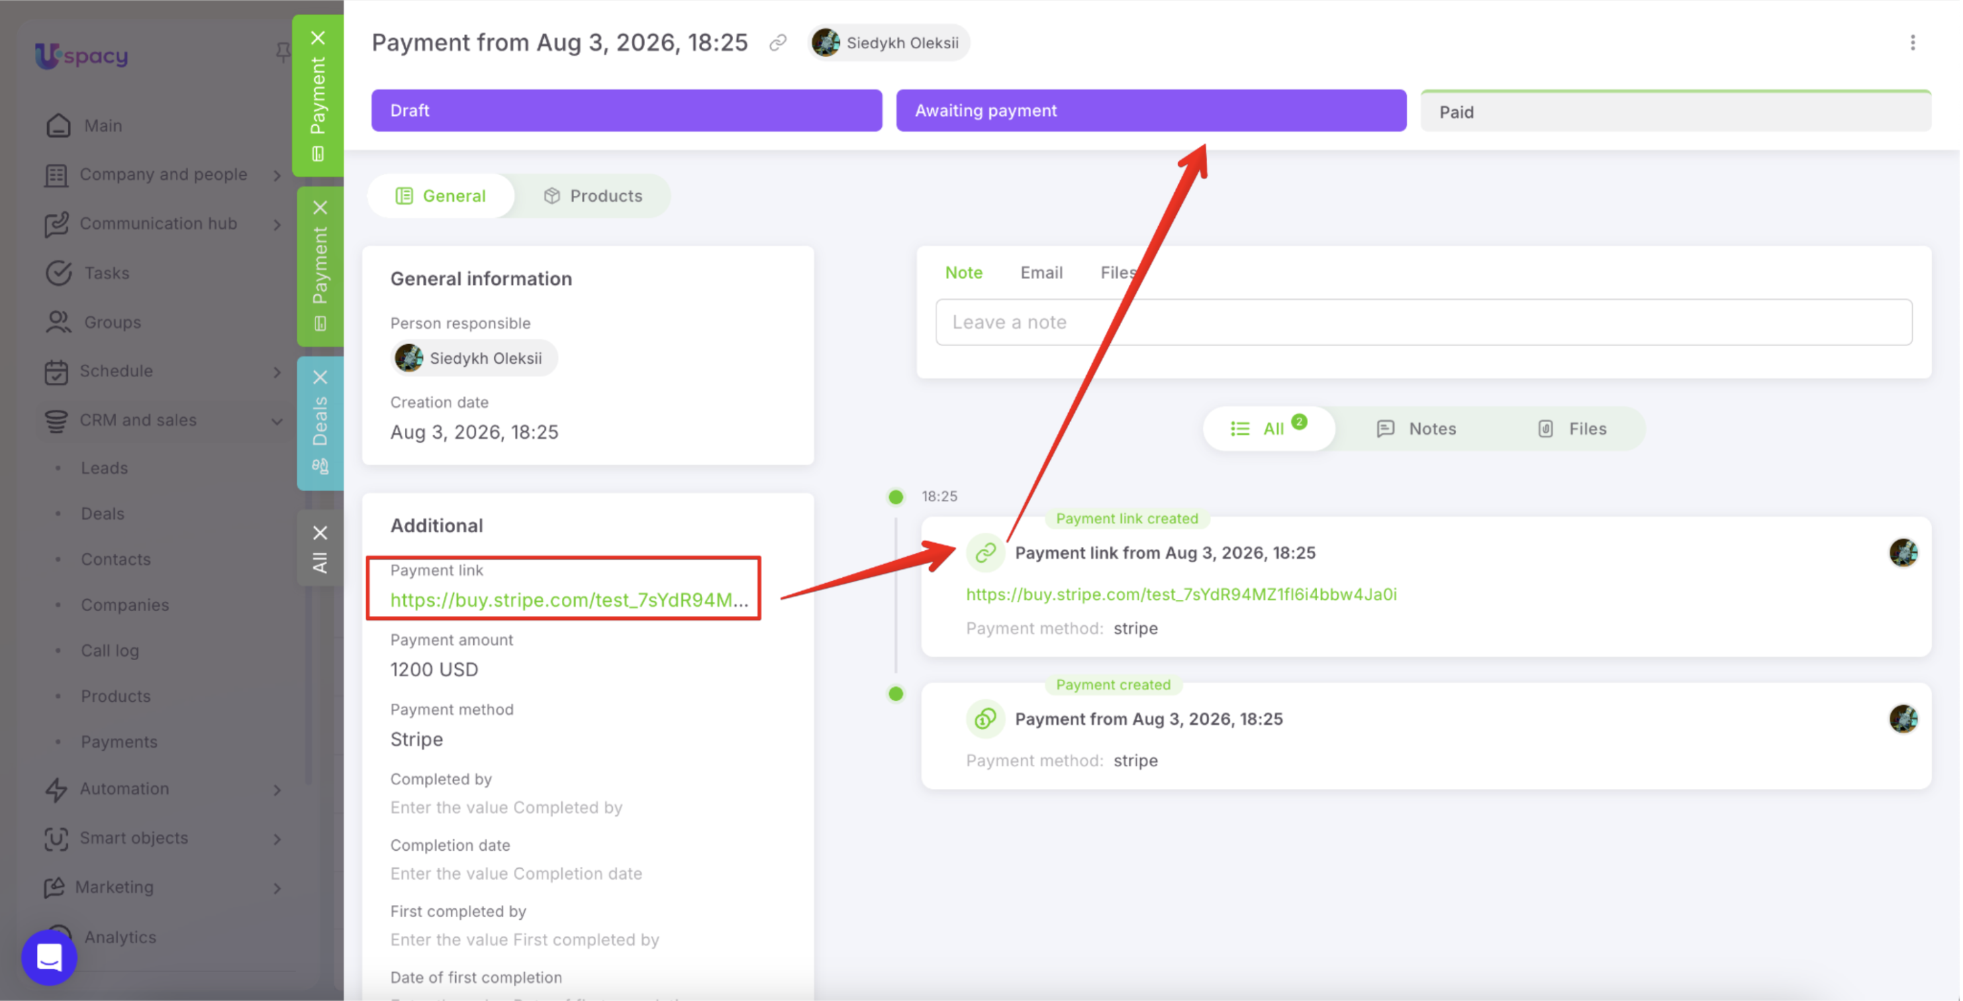The width and height of the screenshot is (1963, 1001).
Task: Click the Schedule calendar icon
Action: coord(56,372)
